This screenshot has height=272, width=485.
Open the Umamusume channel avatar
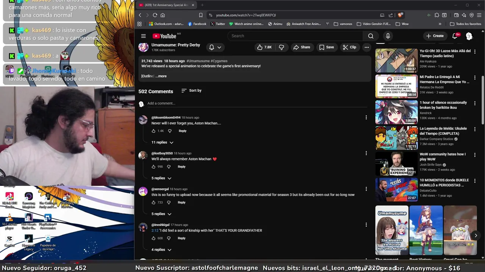pos(143,47)
